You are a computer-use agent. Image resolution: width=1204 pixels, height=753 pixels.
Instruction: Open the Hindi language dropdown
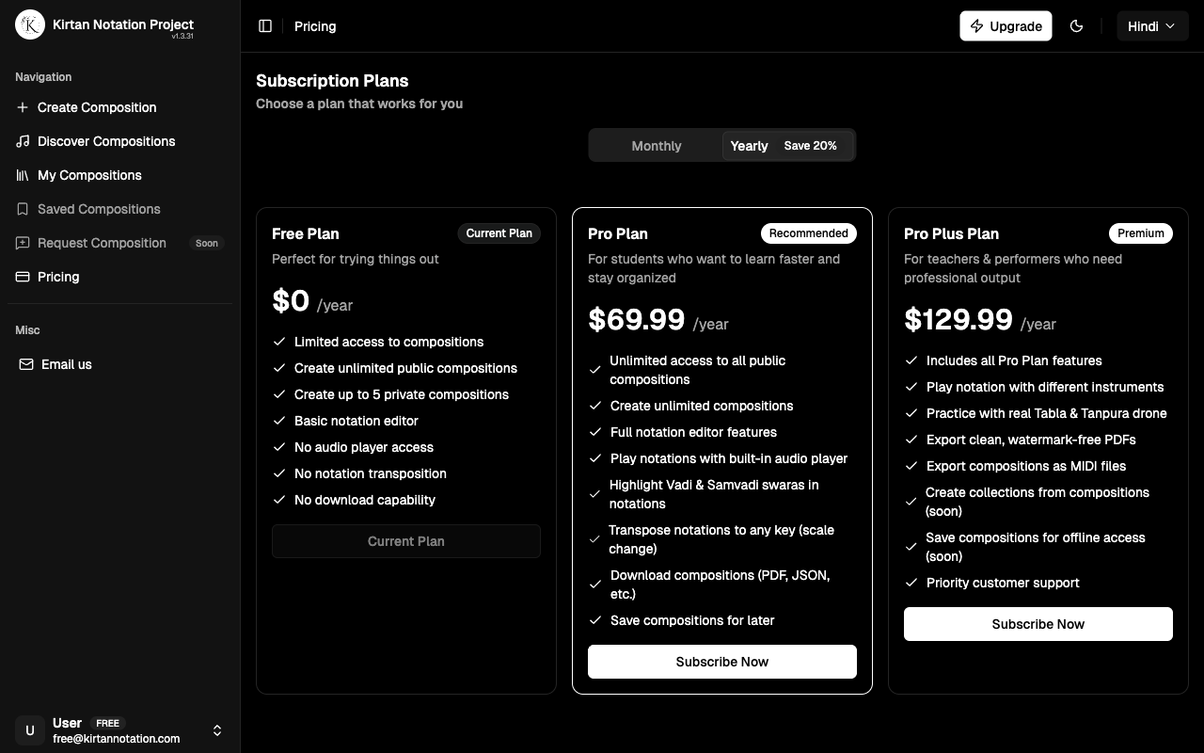tap(1151, 26)
